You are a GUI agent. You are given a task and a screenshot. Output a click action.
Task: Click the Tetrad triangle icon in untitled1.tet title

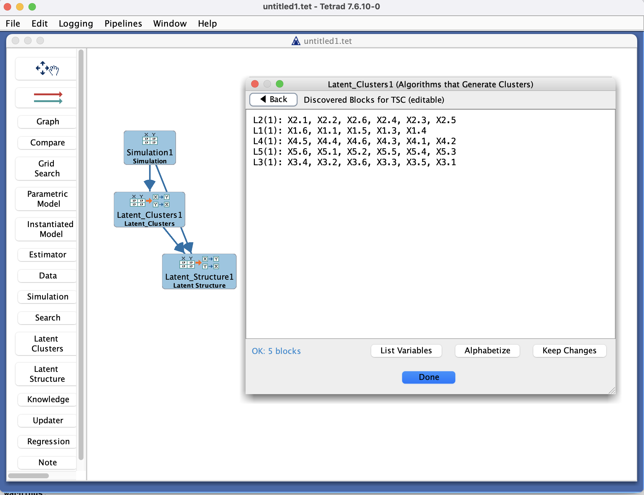tap(296, 41)
